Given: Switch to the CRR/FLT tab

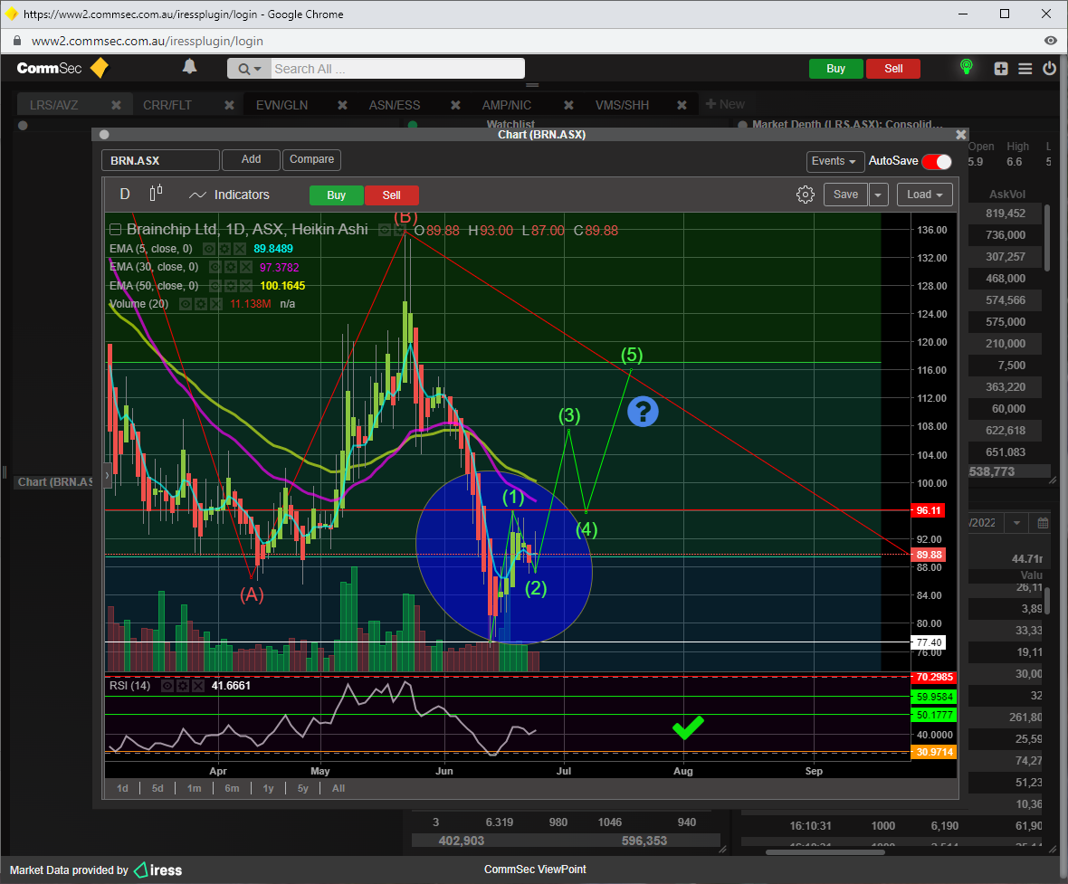Looking at the screenshot, I should tap(167, 105).
